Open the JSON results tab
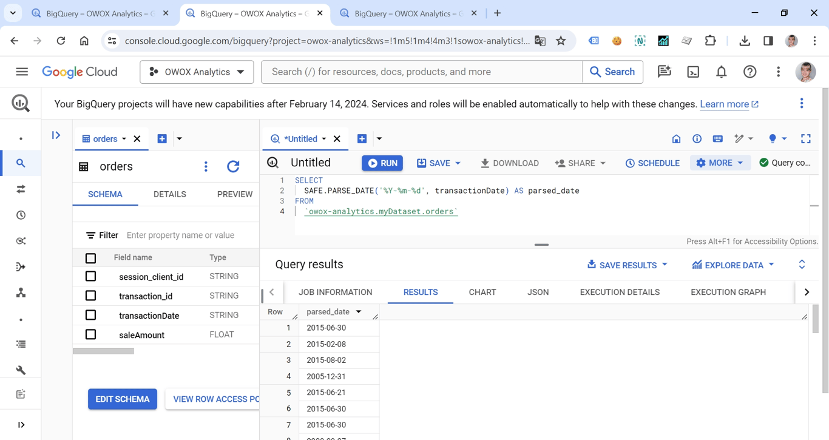829x440 pixels. point(538,293)
